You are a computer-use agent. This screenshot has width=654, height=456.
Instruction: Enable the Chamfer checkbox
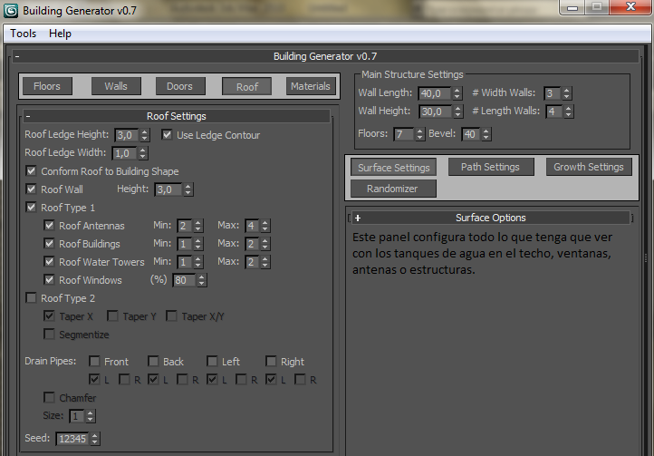[x=50, y=398]
